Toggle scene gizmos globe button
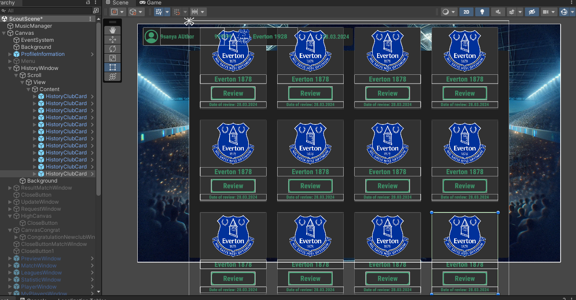Image resolution: width=576 pixels, height=300 pixels. click(x=564, y=12)
